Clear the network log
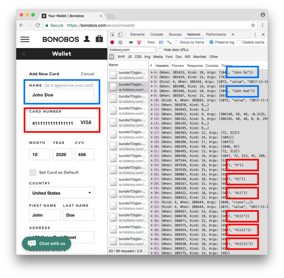 120,42
